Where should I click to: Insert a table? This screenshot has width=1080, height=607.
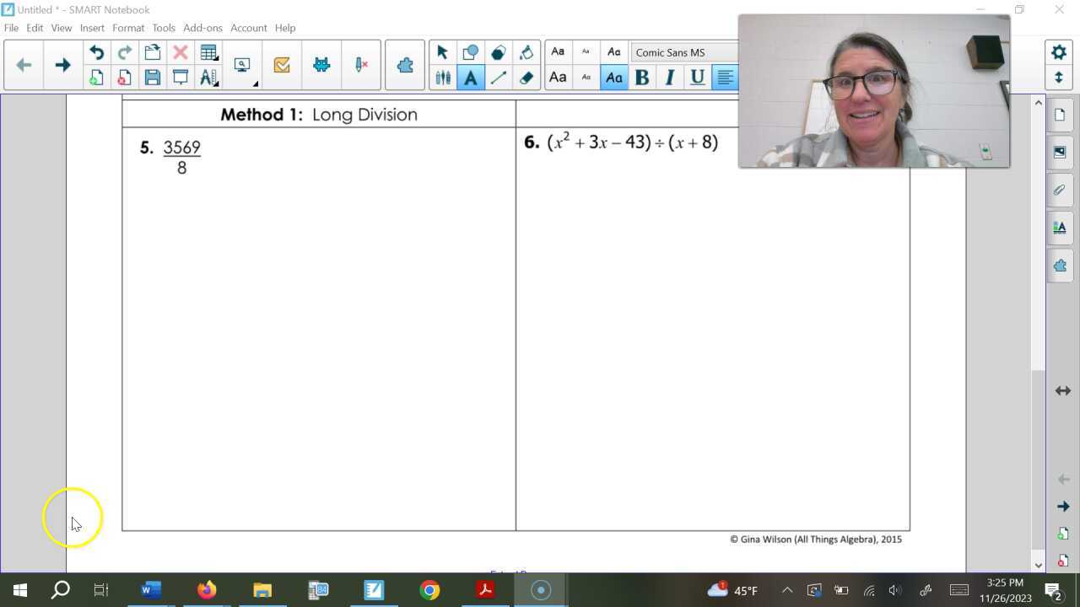(208, 52)
